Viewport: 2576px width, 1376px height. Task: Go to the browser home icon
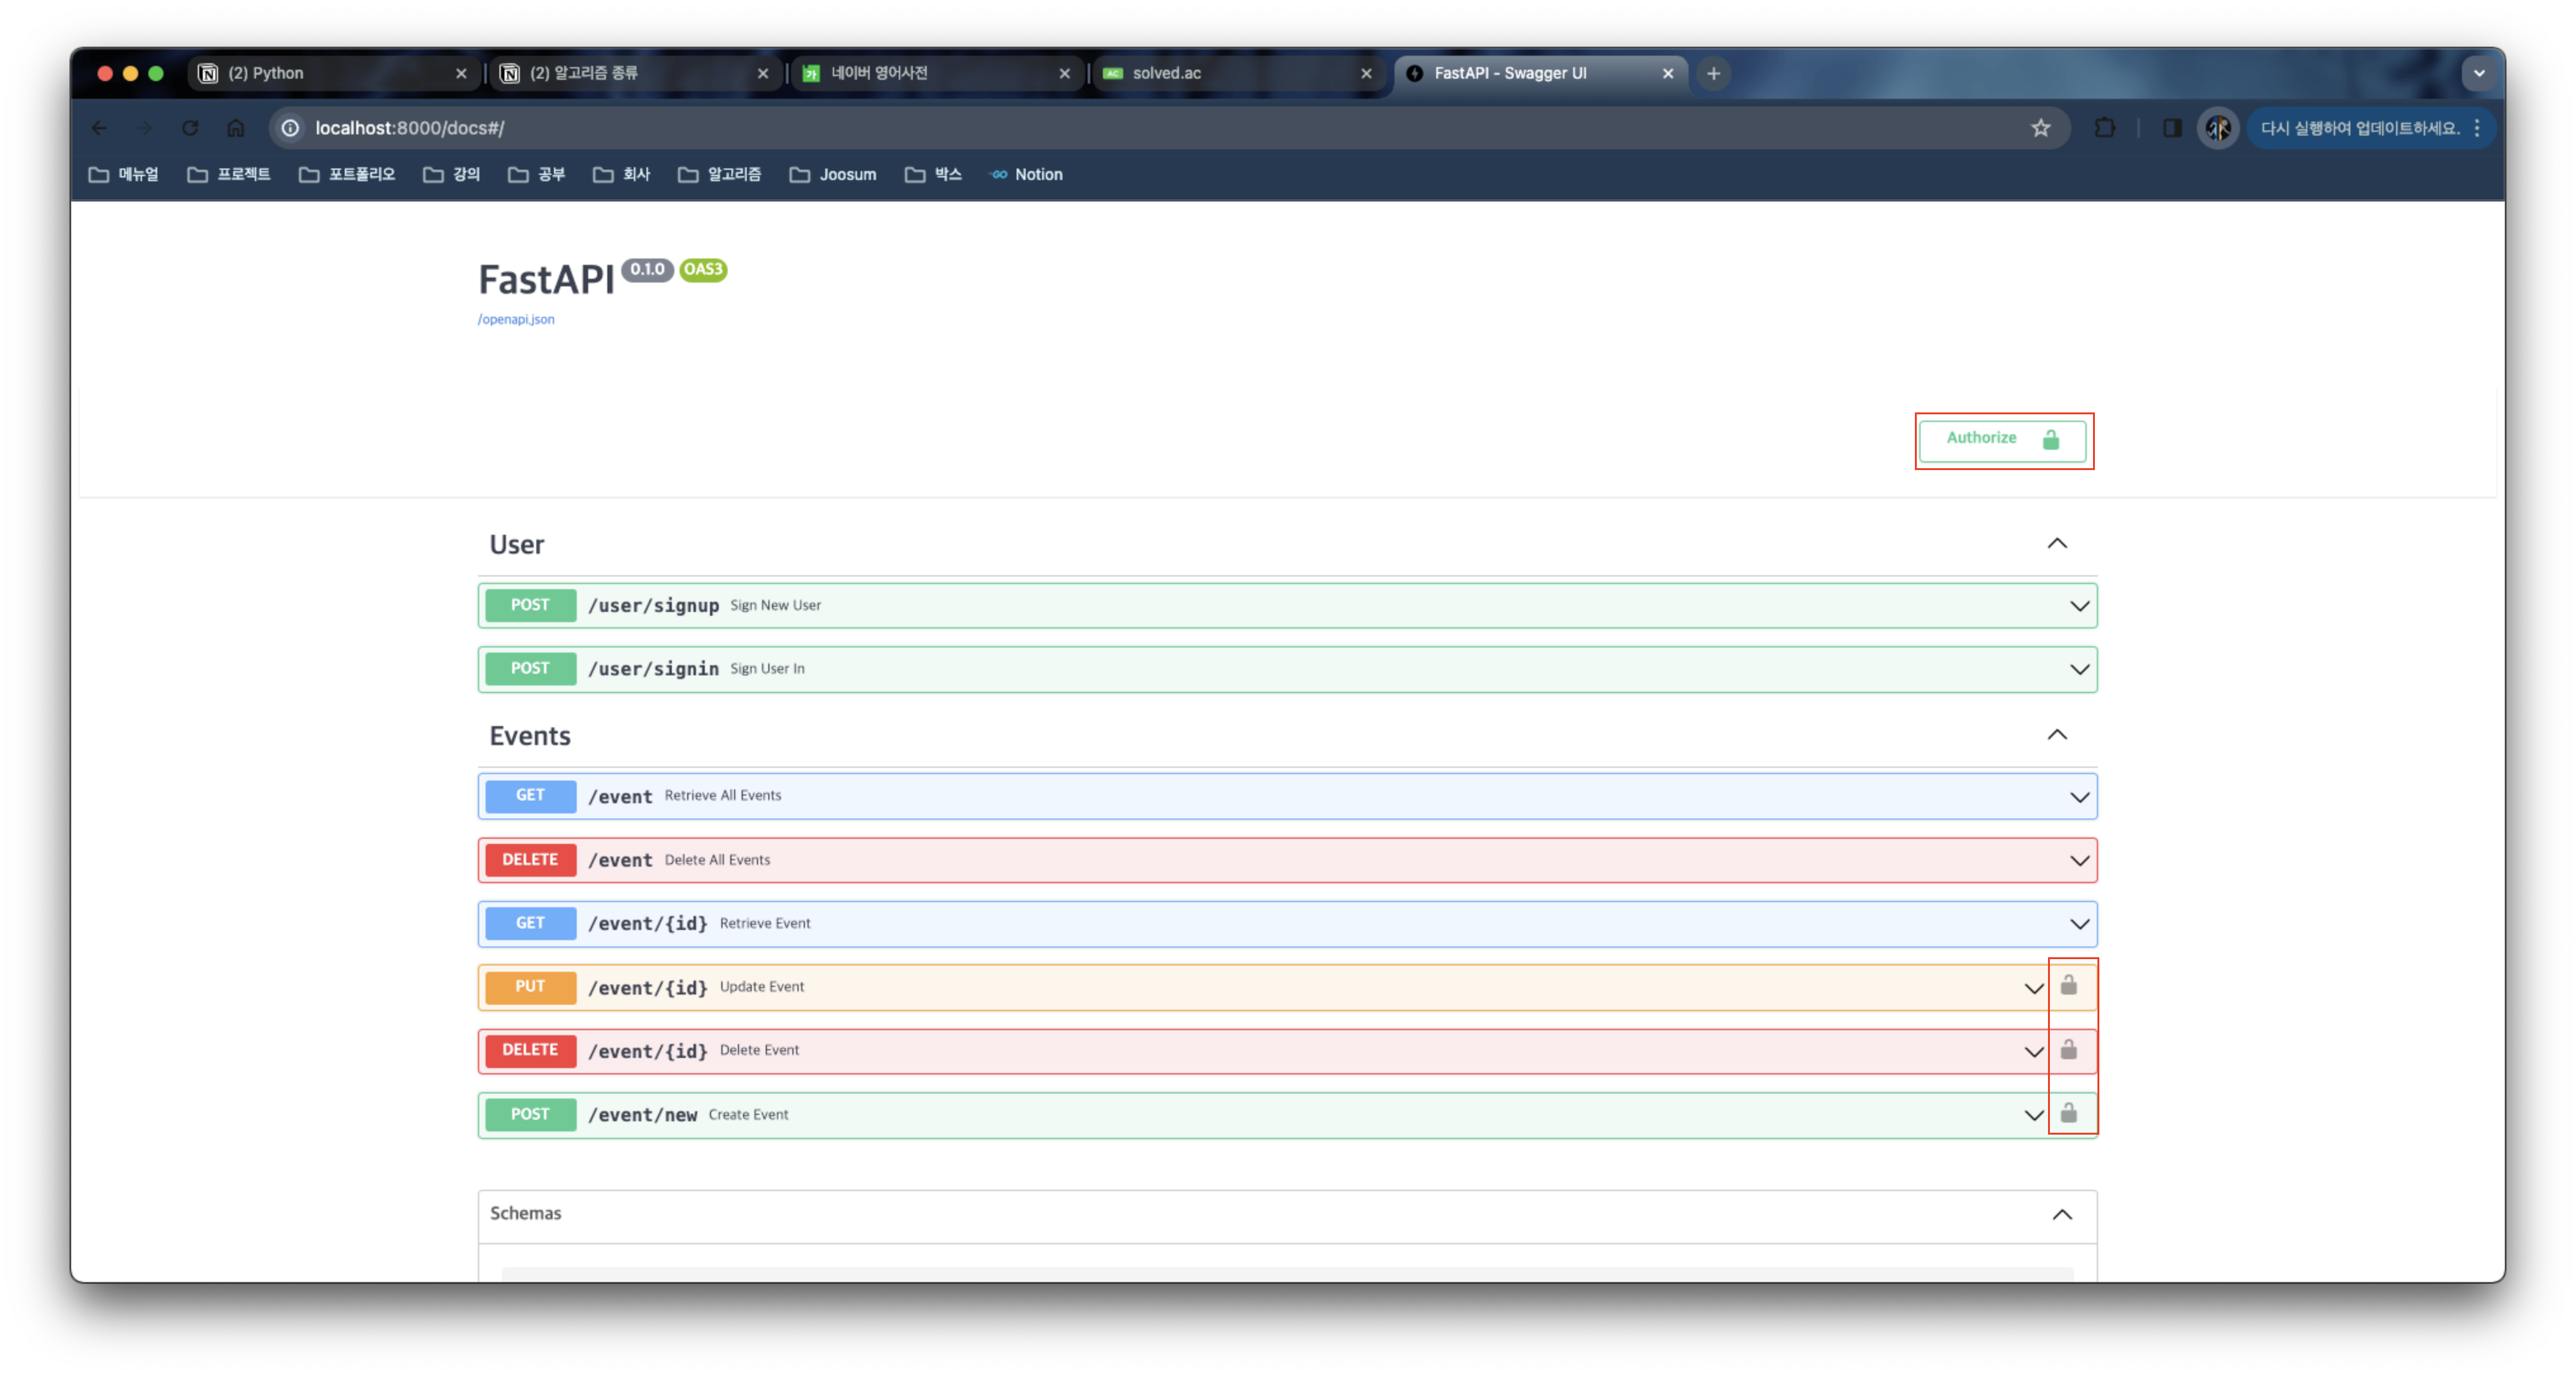pyautogui.click(x=236, y=128)
